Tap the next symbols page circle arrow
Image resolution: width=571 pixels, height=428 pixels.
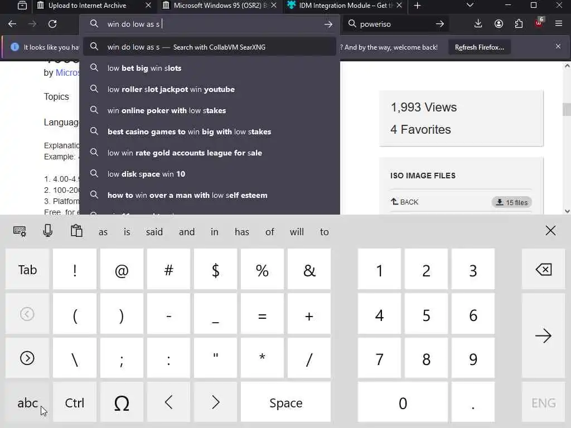[27, 358]
